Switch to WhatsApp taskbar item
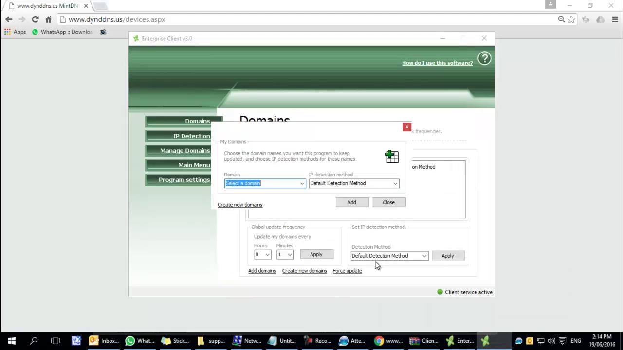The height and width of the screenshot is (350, 623). click(140, 341)
